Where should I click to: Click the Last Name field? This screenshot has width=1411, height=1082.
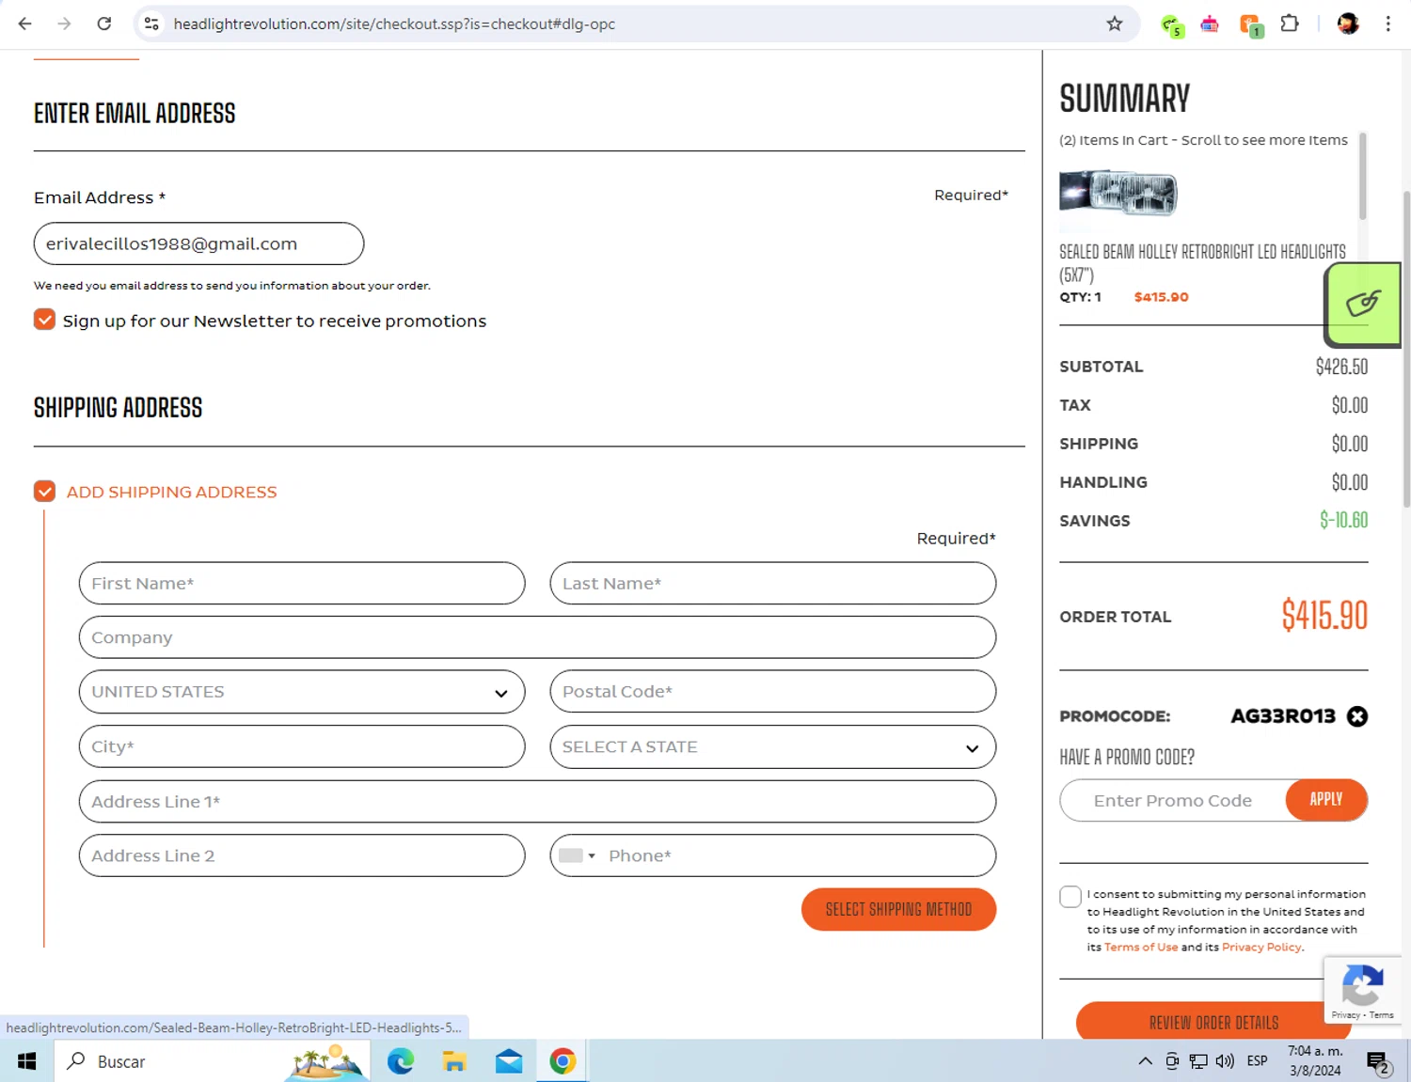click(772, 583)
